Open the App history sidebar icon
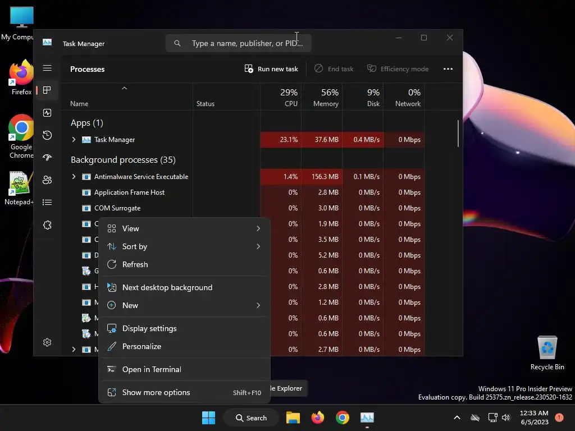The width and height of the screenshot is (575, 431). click(x=47, y=135)
